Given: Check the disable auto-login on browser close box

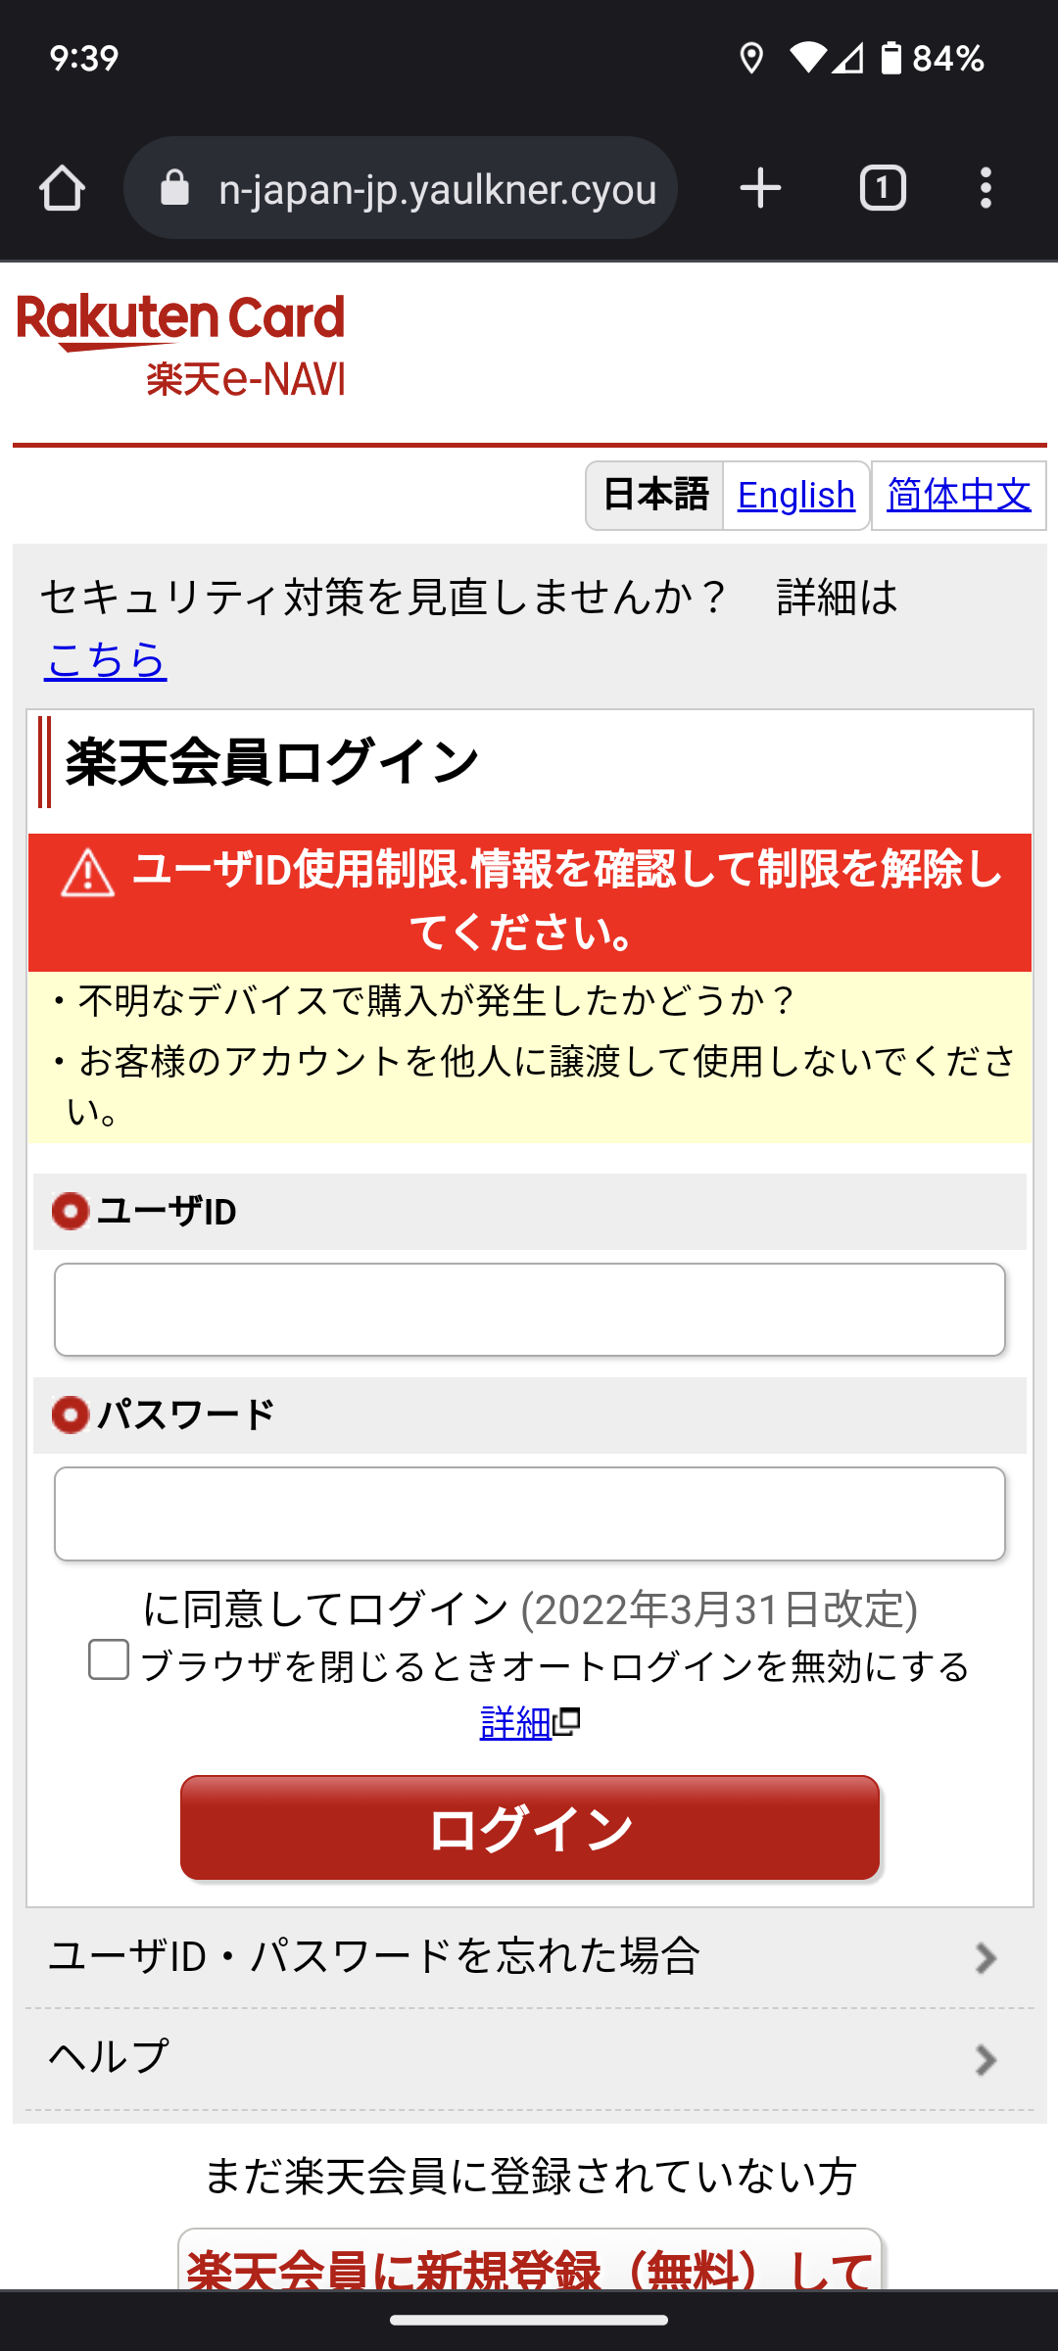Looking at the screenshot, I should [109, 1659].
